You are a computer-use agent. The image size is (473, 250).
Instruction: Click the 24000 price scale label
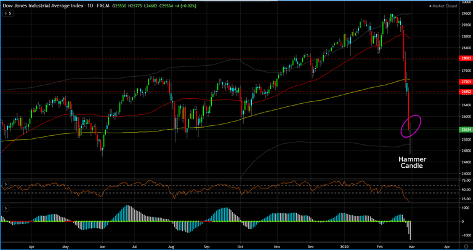tap(465, 174)
